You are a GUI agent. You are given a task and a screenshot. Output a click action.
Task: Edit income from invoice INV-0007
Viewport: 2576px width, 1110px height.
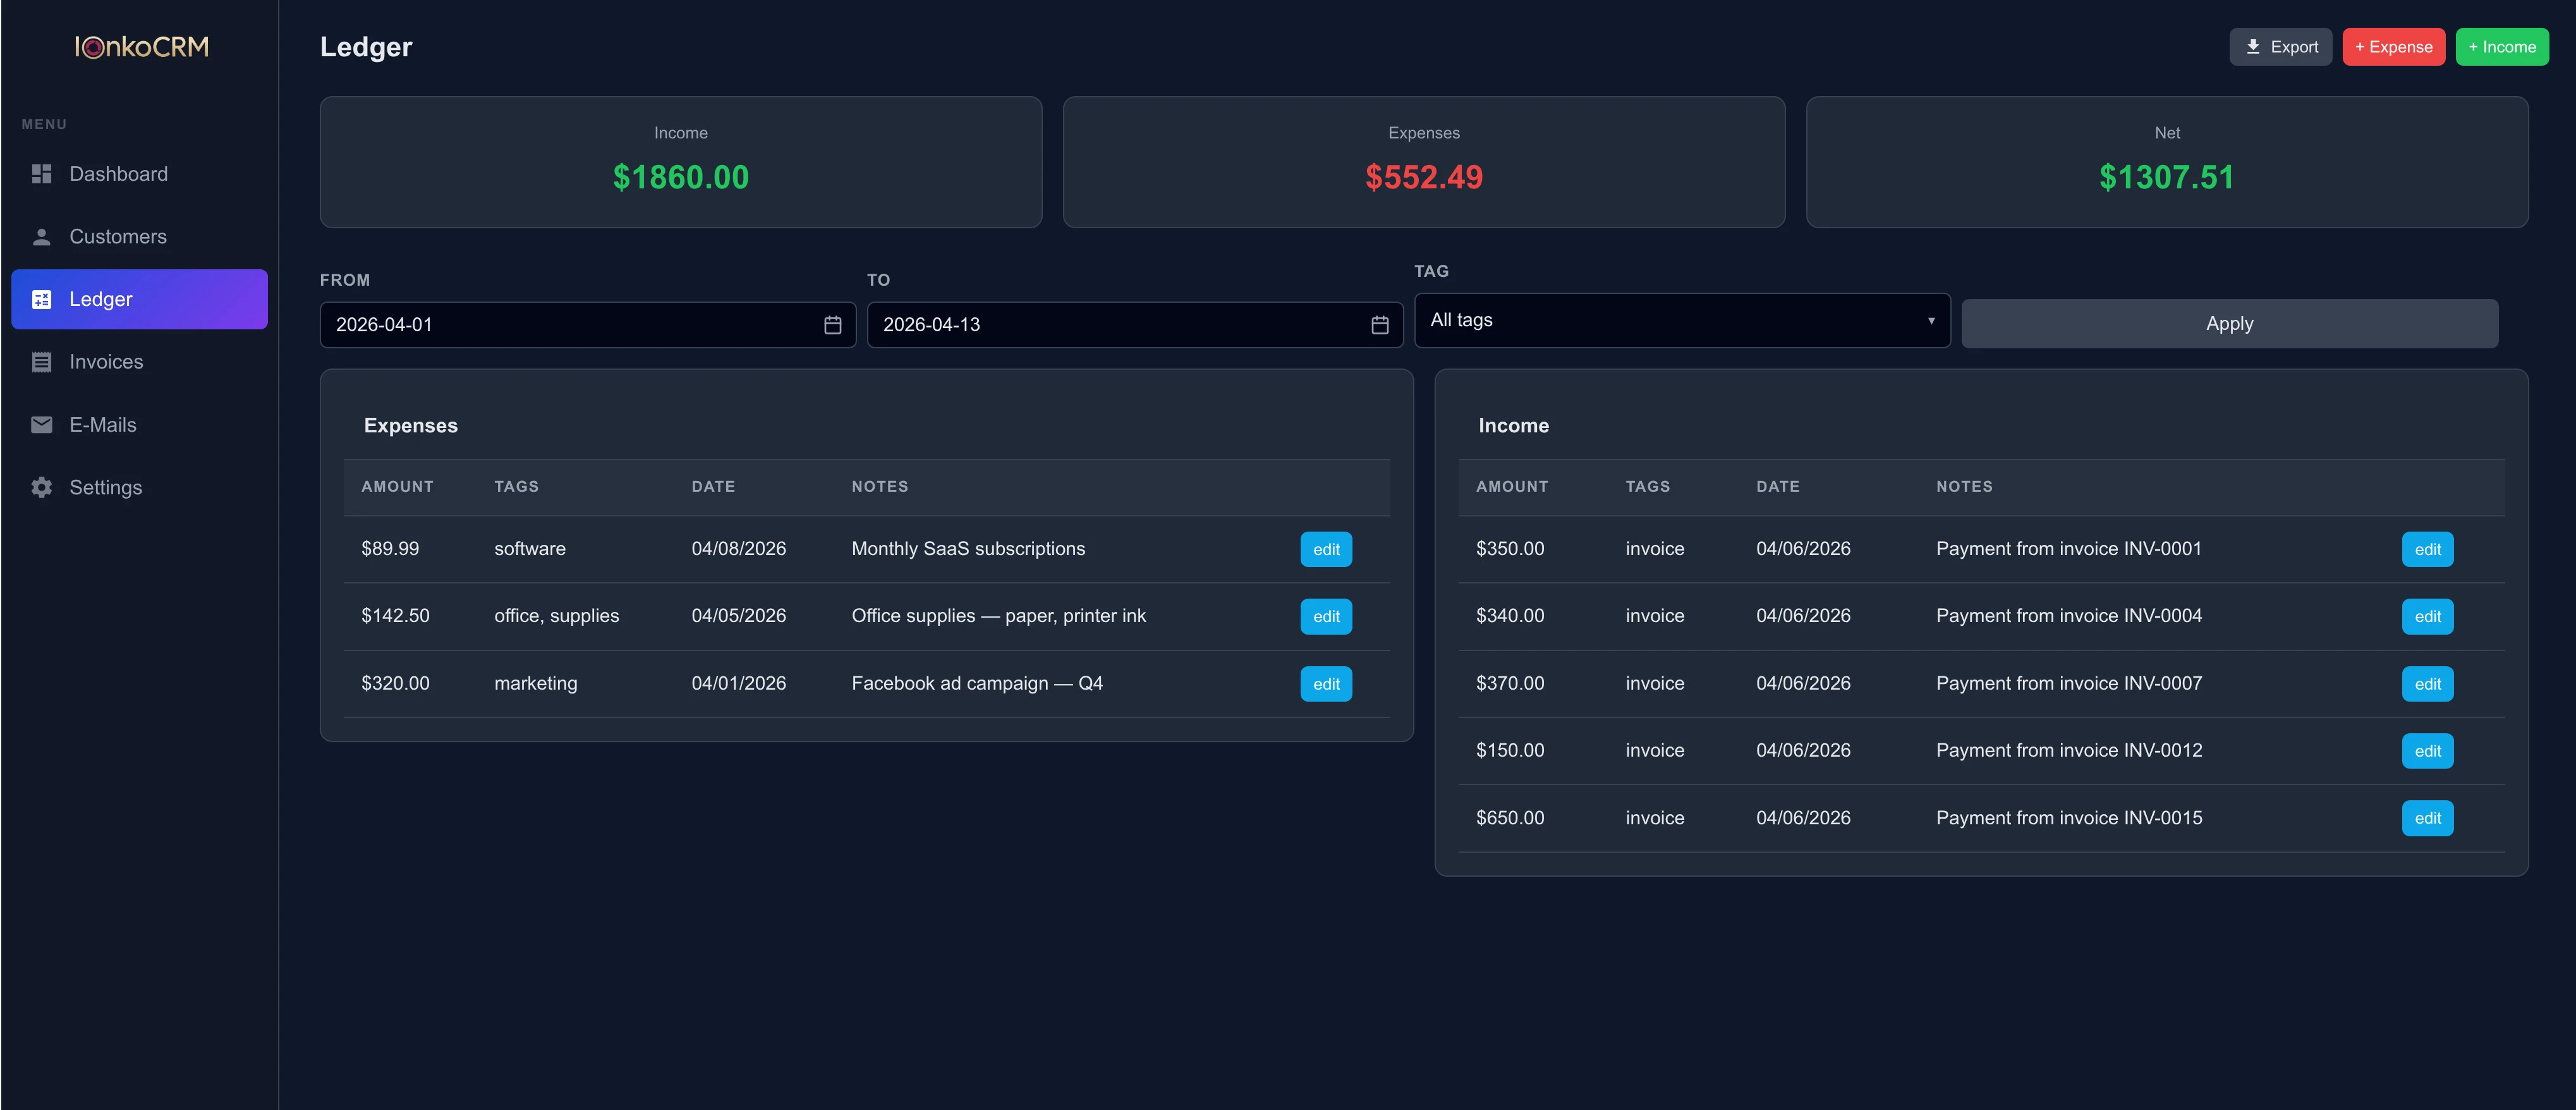pos(2427,684)
